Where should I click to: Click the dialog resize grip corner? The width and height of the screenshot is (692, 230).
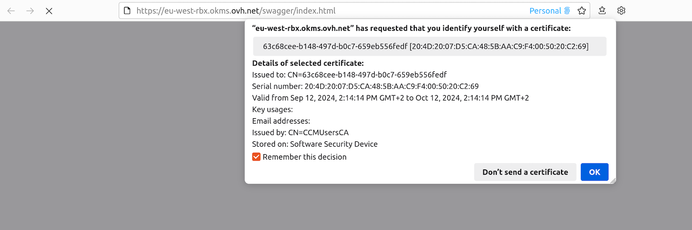click(x=612, y=181)
